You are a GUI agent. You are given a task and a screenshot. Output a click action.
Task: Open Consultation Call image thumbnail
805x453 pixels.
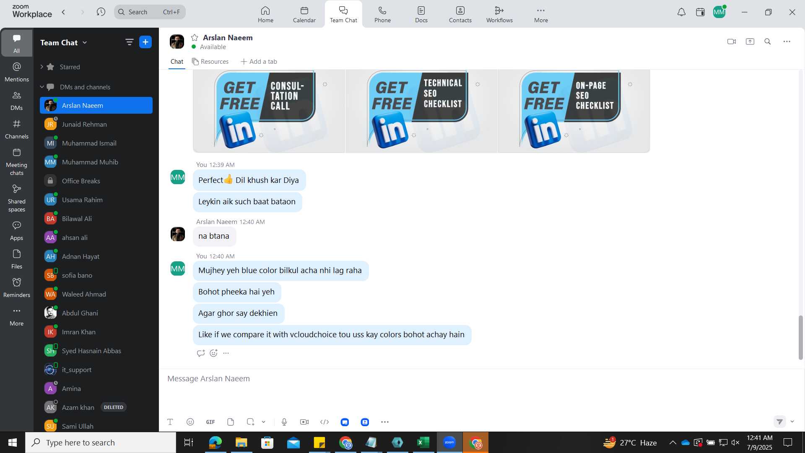tap(269, 111)
